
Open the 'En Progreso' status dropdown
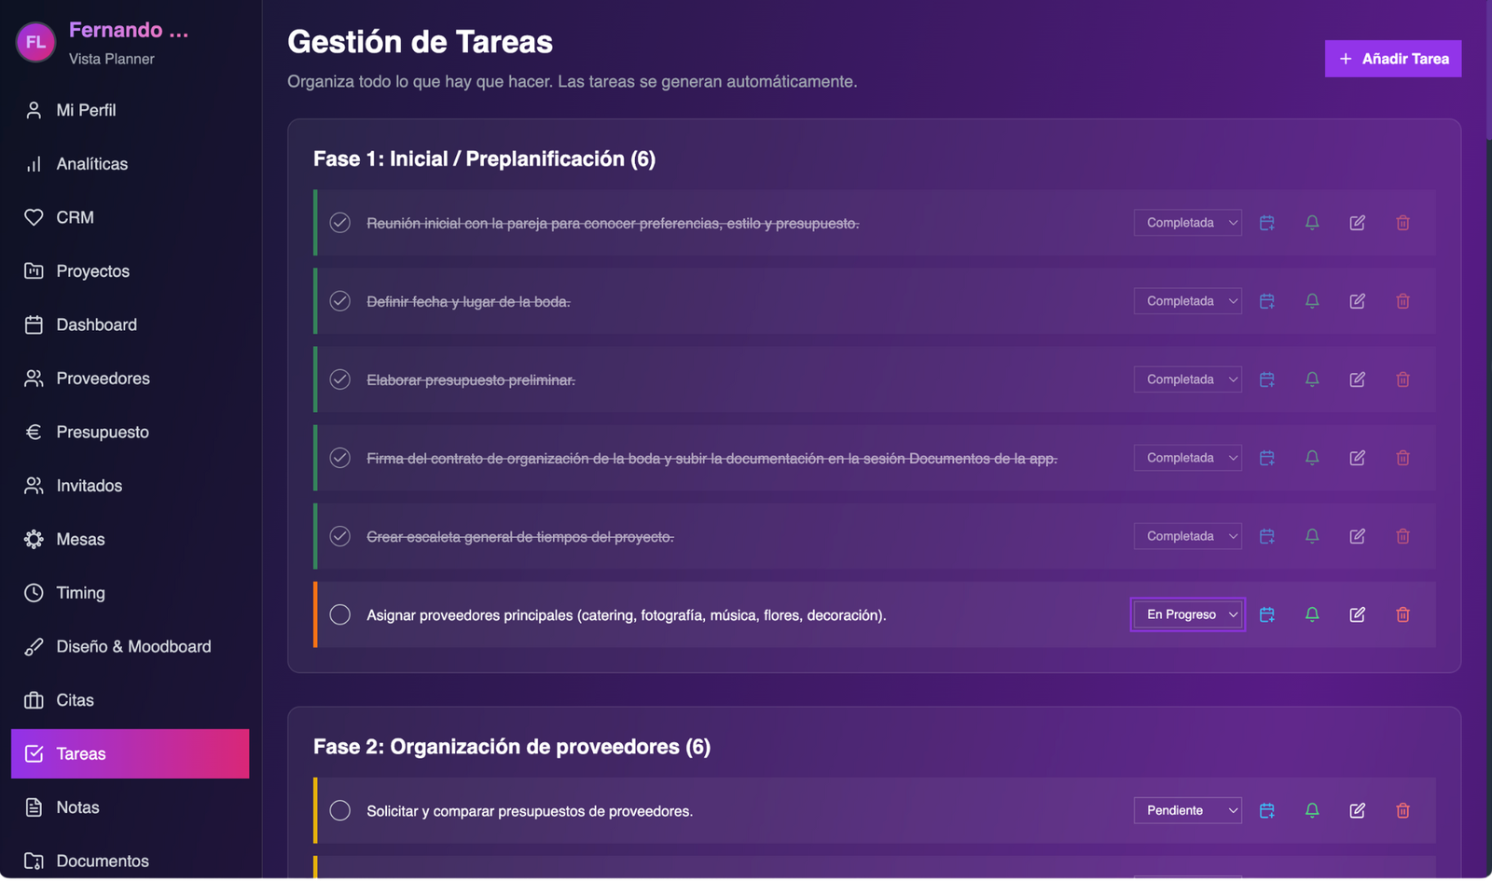tap(1188, 614)
